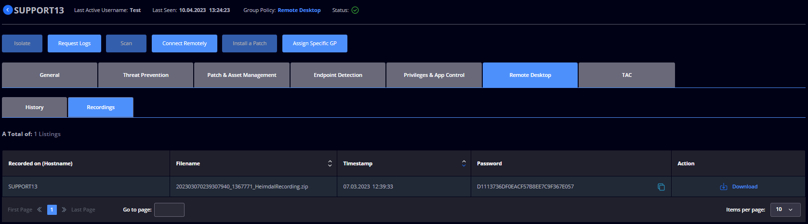Click the download icon in Action column
Image resolution: width=808 pixels, height=224 pixels.
tap(723, 187)
